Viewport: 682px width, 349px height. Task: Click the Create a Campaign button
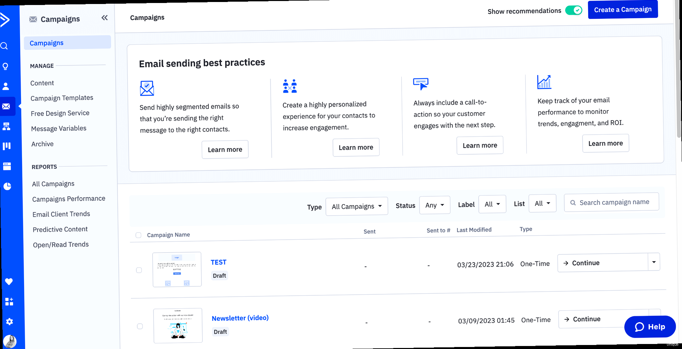623,10
